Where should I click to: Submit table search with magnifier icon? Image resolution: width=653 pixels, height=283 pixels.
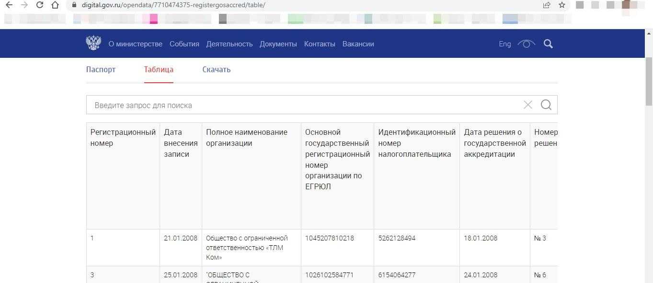pos(546,105)
